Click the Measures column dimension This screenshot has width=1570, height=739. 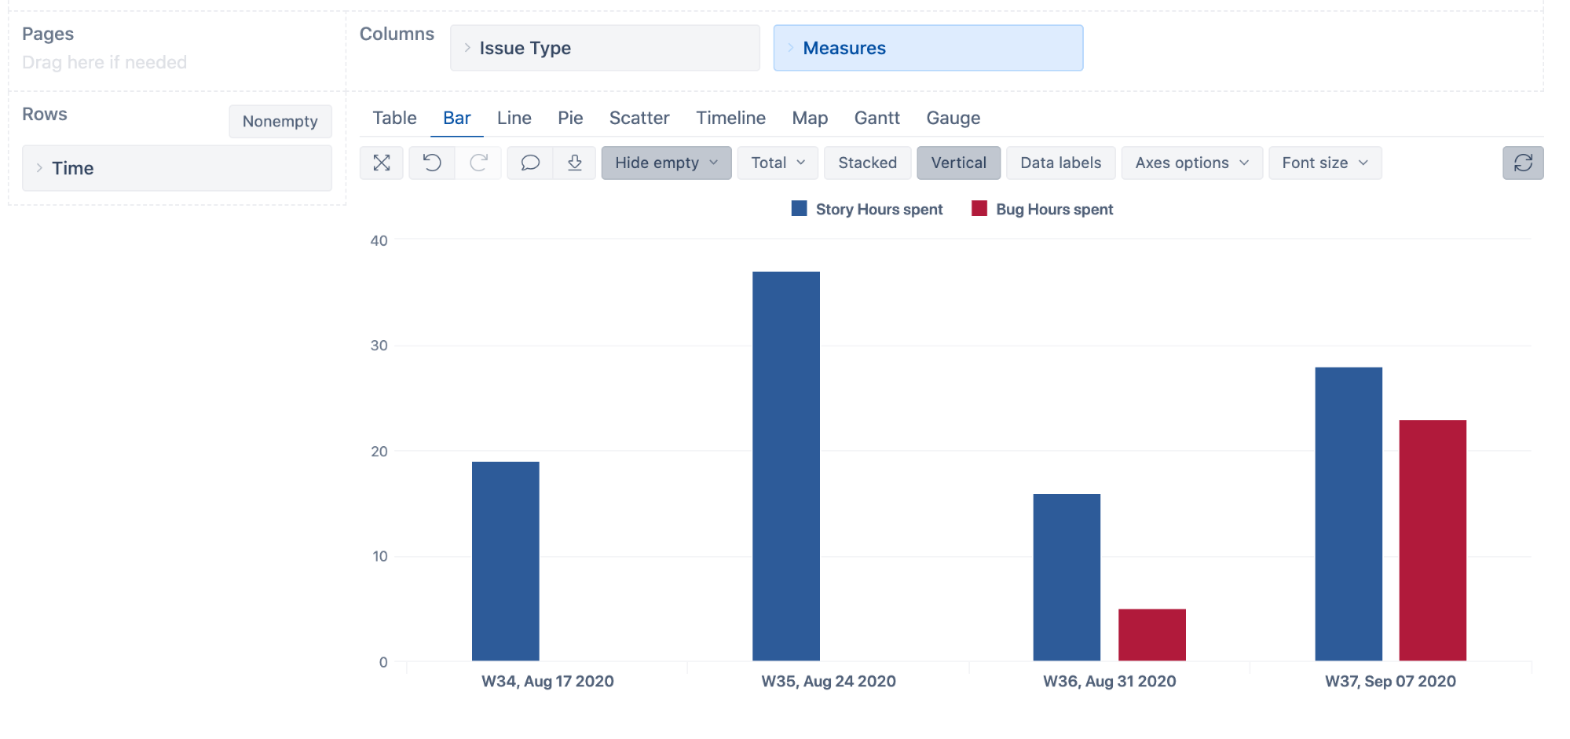click(x=928, y=48)
